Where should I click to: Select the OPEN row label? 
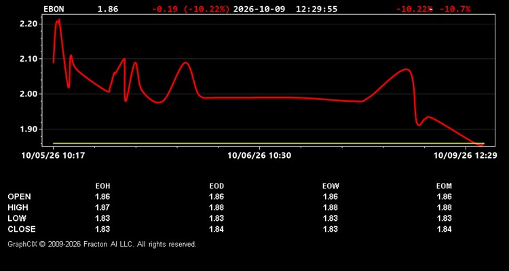pyautogui.click(x=20, y=196)
